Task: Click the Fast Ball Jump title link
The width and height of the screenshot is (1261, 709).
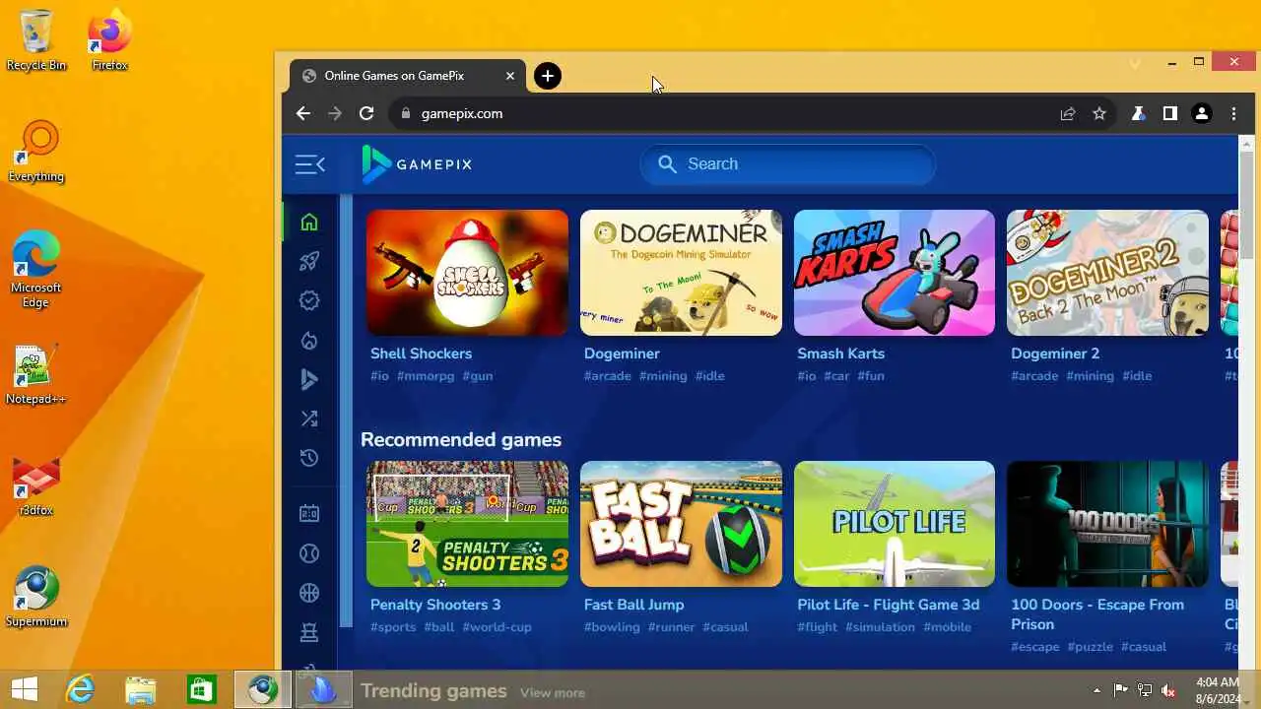Action: [x=633, y=605]
